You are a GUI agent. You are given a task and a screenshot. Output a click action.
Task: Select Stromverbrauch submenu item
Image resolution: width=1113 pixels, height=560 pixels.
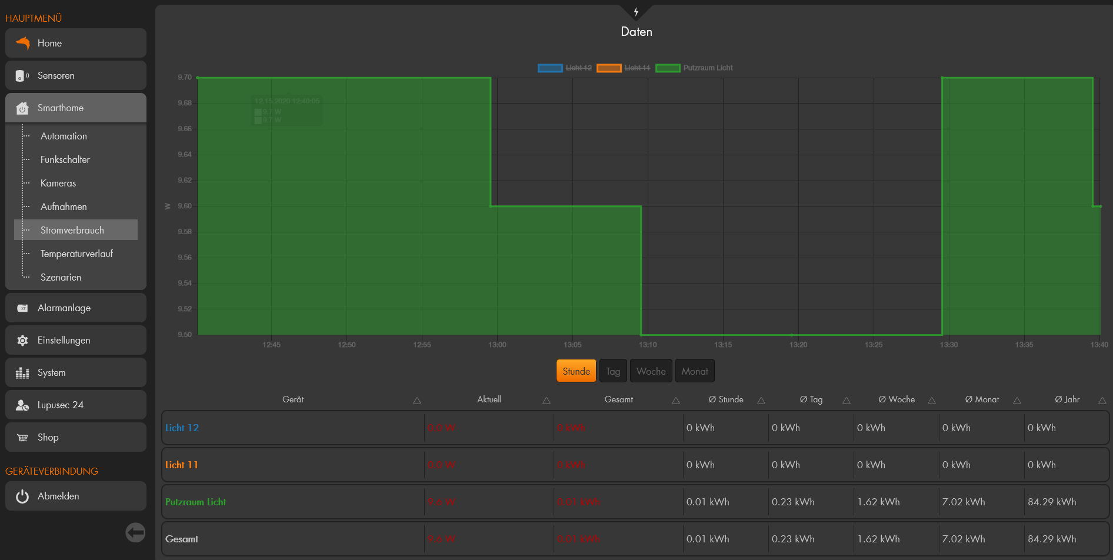click(76, 230)
